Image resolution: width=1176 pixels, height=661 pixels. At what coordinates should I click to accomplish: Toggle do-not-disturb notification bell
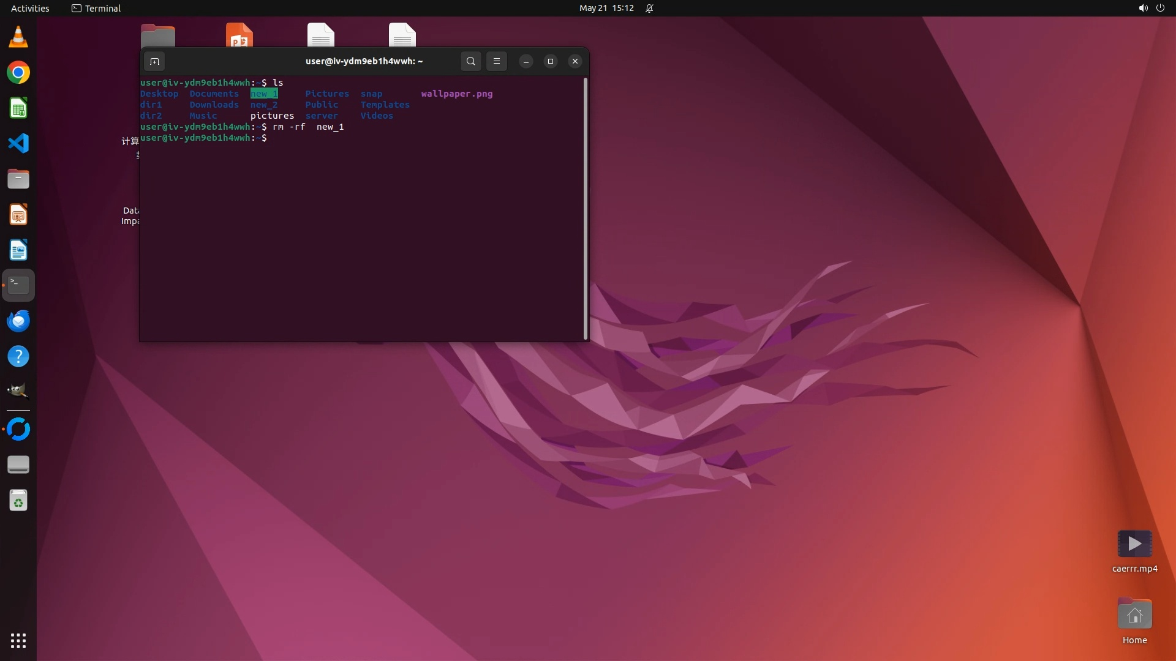coord(649,9)
